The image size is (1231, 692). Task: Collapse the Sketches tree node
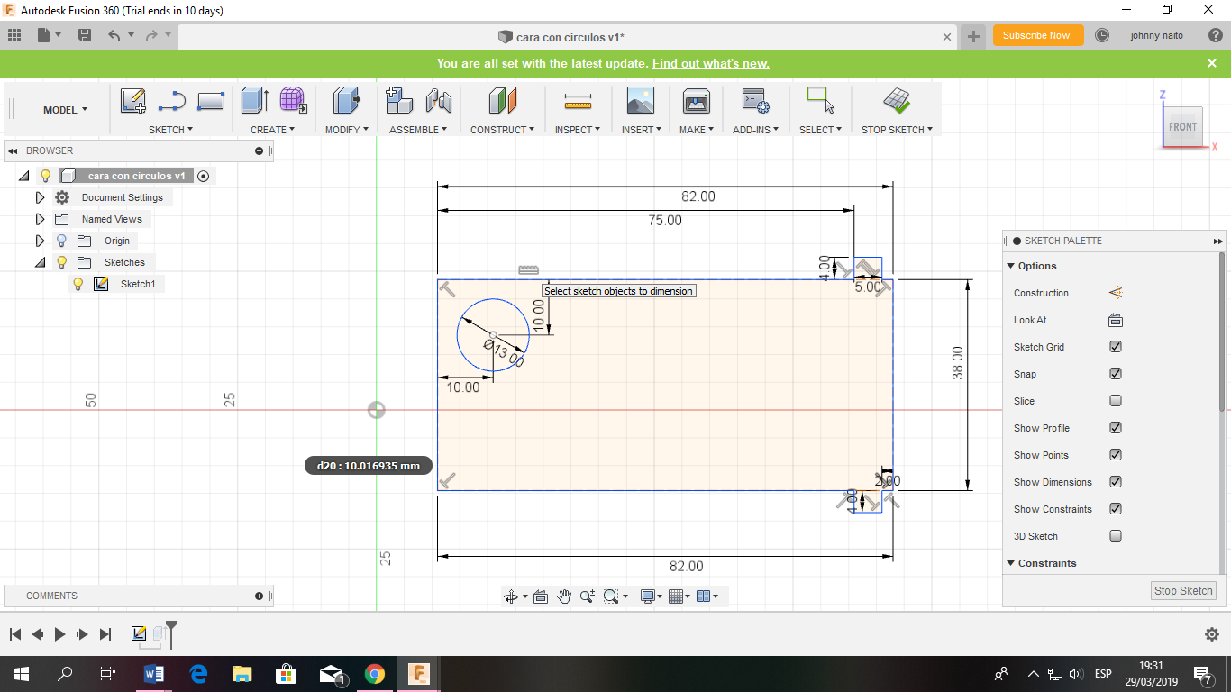coord(40,262)
